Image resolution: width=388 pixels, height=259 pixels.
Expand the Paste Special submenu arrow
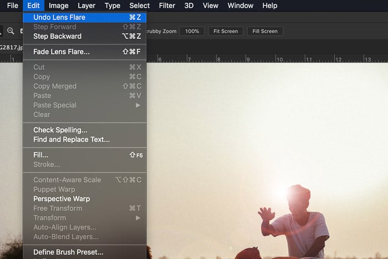pyautogui.click(x=138, y=105)
